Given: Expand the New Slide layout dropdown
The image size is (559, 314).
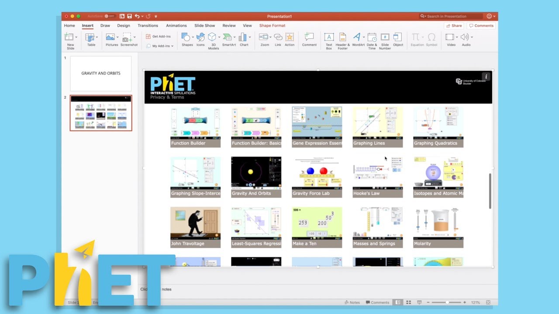Looking at the screenshot, I should 76,38.
